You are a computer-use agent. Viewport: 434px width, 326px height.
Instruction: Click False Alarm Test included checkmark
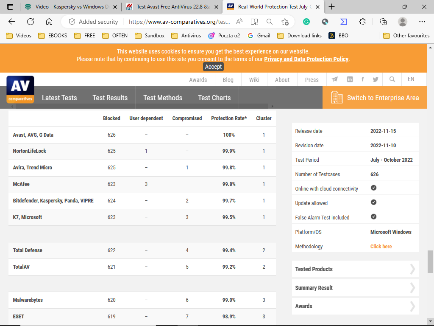point(373,217)
